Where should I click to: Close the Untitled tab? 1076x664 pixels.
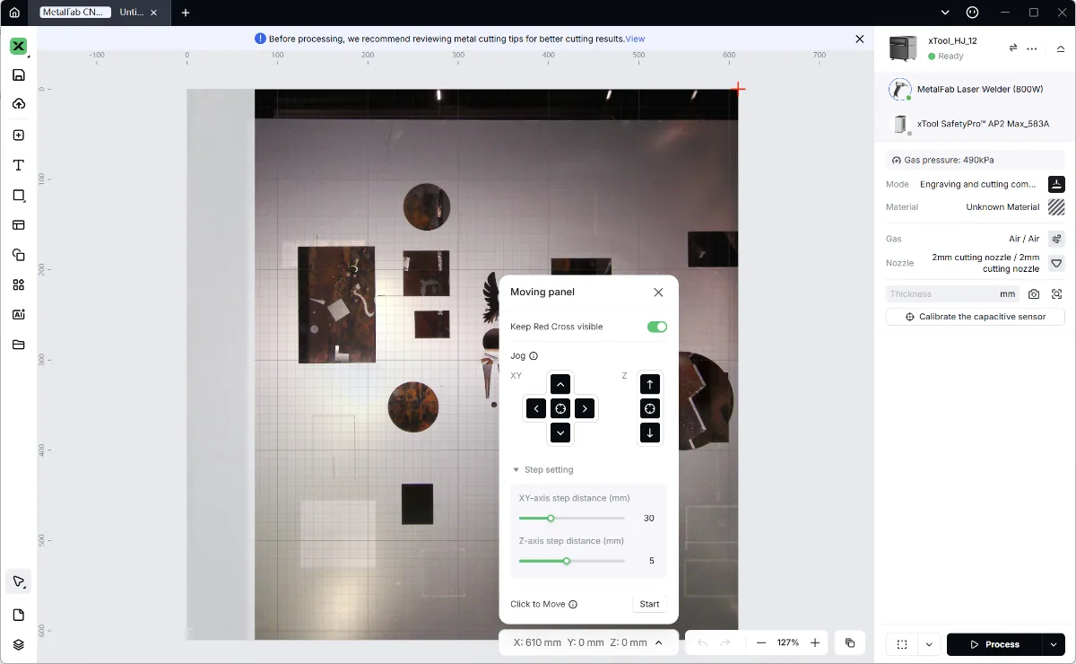tap(154, 13)
